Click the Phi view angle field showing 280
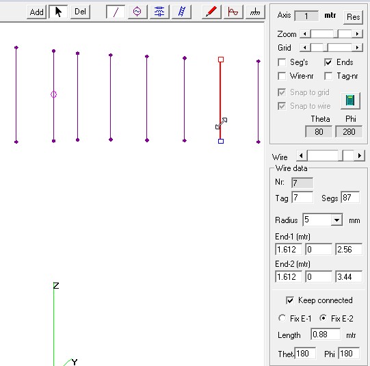The image size is (370, 366). coord(349,131)
